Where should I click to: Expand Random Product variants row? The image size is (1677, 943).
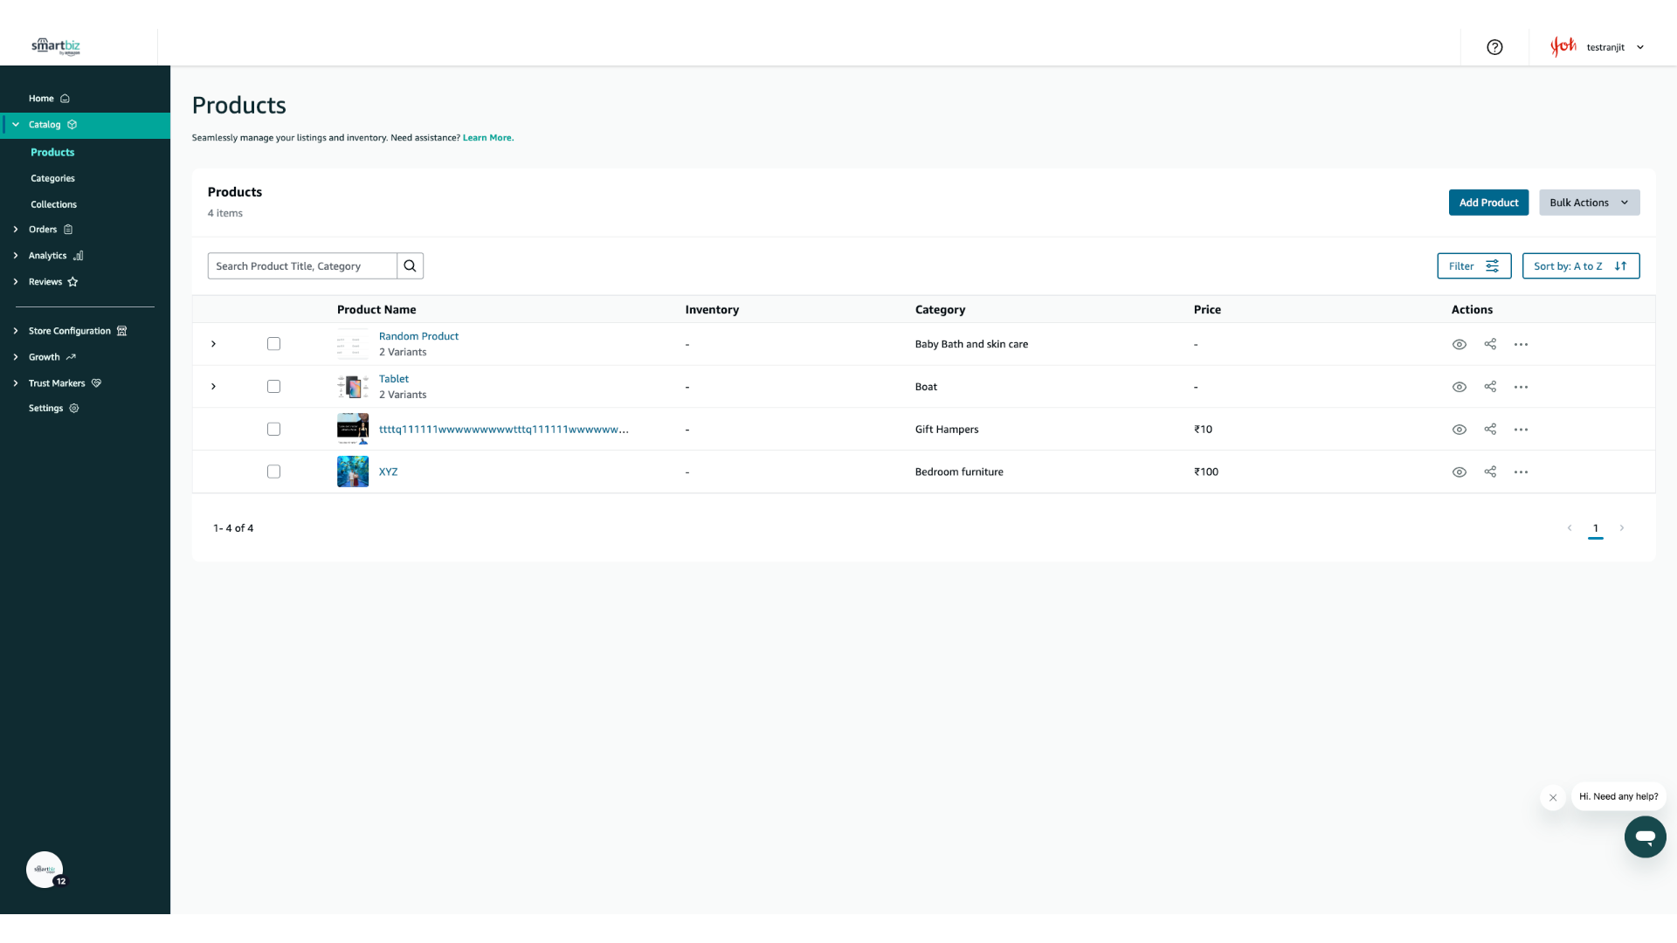[213, 344]
